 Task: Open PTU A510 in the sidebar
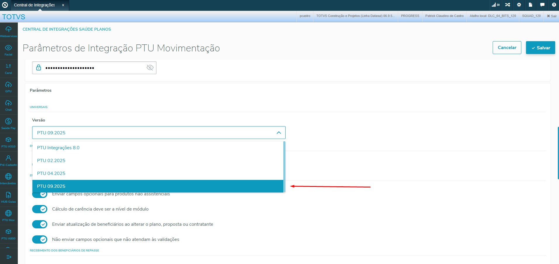[x=8, y=142]
